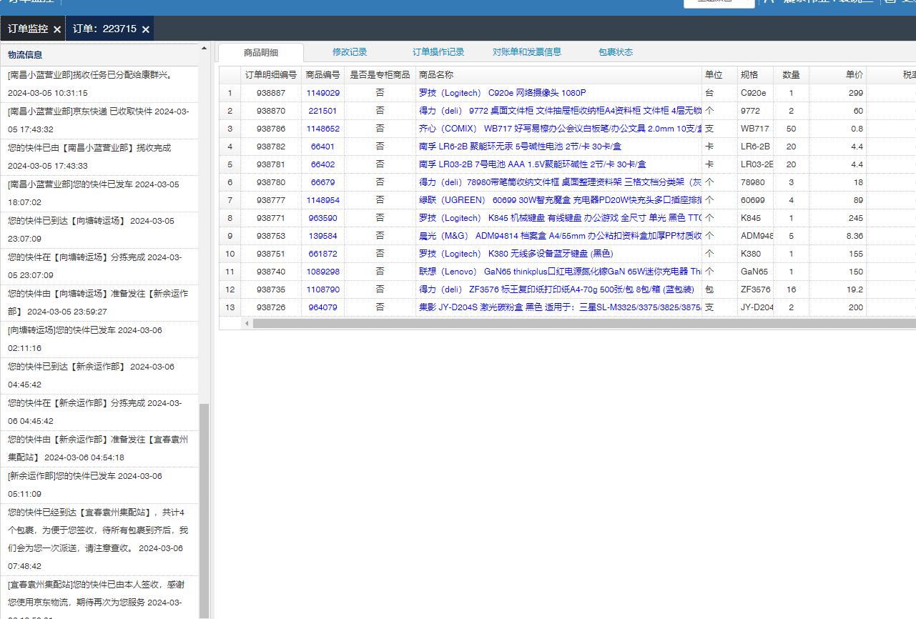
Task: Click the 到达【宜春袁州集配站】共计4个包裹 entry
Action: point(99,540)
